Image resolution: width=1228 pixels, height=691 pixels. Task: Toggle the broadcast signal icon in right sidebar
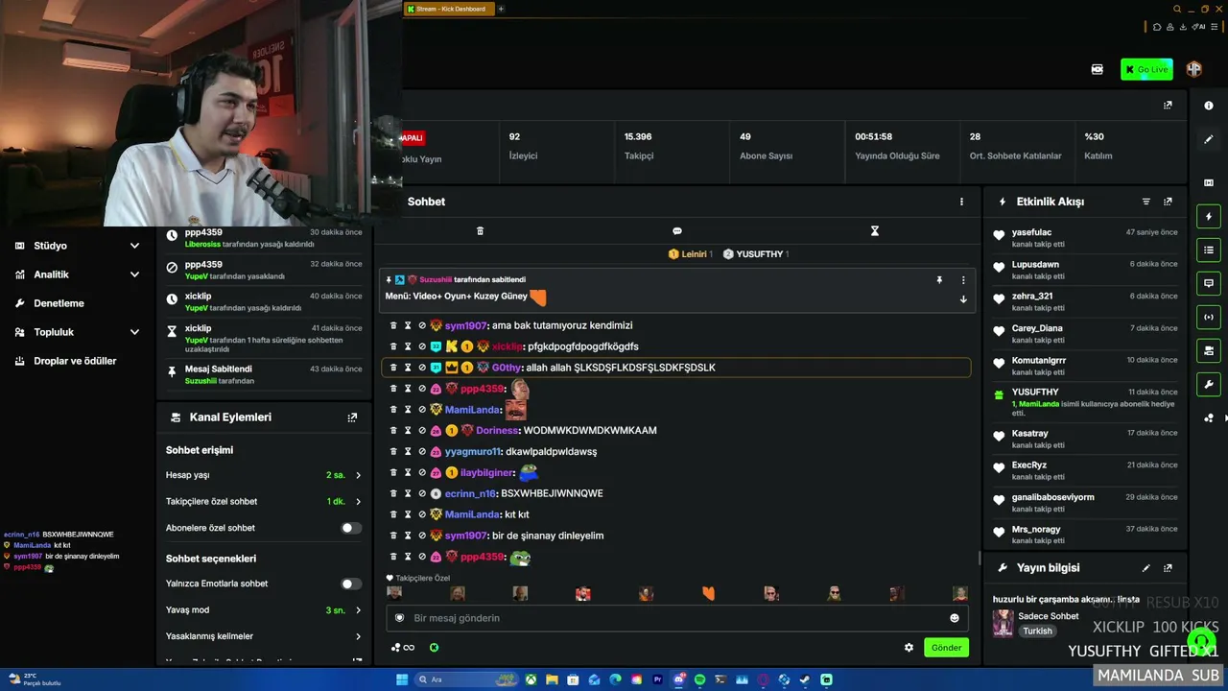(x=1209, y=318)
